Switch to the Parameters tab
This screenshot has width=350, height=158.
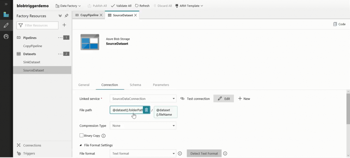[161, 85]
